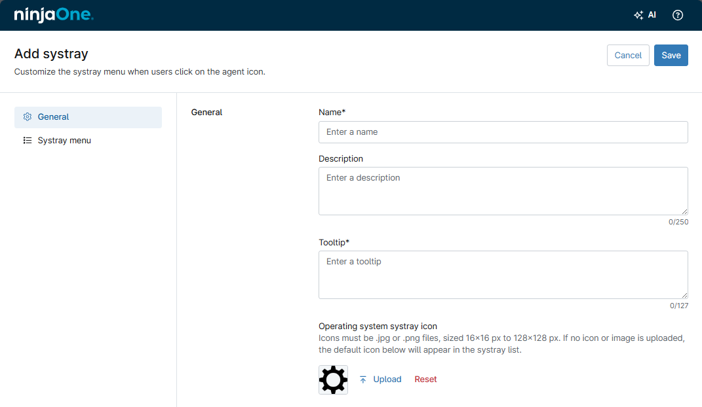
Task: Click inside the Description textarea
Action: click(x=503, y=190)
